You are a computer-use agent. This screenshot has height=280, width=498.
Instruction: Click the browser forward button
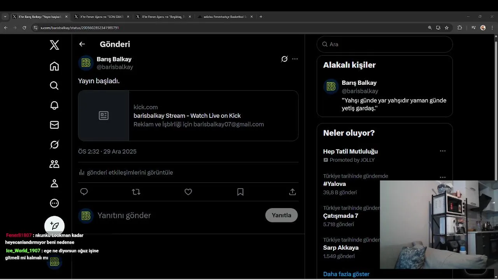pos(15,28)
